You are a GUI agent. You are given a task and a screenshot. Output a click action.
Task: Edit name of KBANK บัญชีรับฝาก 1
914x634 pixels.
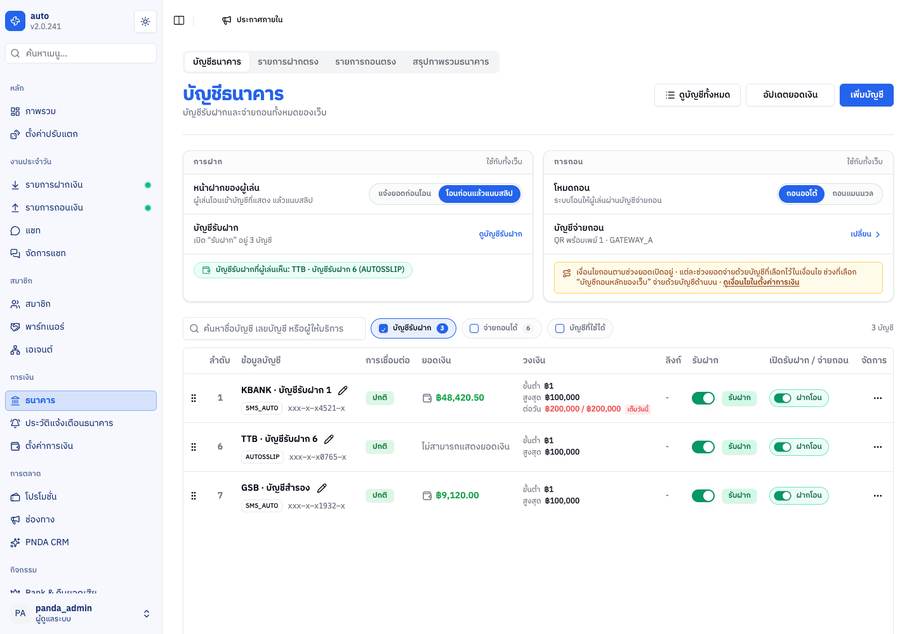(x=343, y=391)
